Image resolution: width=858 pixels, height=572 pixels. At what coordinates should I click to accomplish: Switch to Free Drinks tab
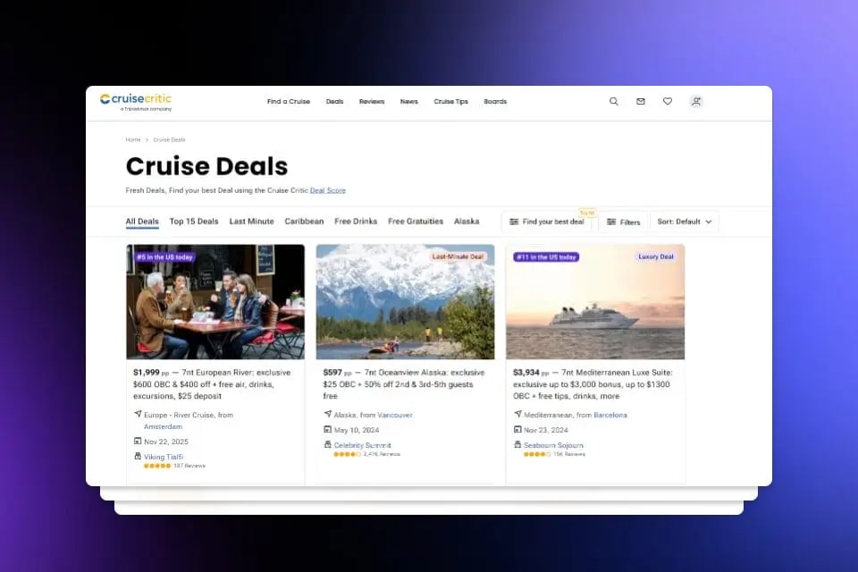click(x=356, y=222)
